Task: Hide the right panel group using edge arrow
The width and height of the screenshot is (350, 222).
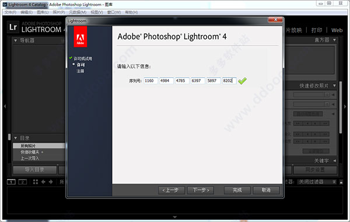Action: click(x=345, y=106)
